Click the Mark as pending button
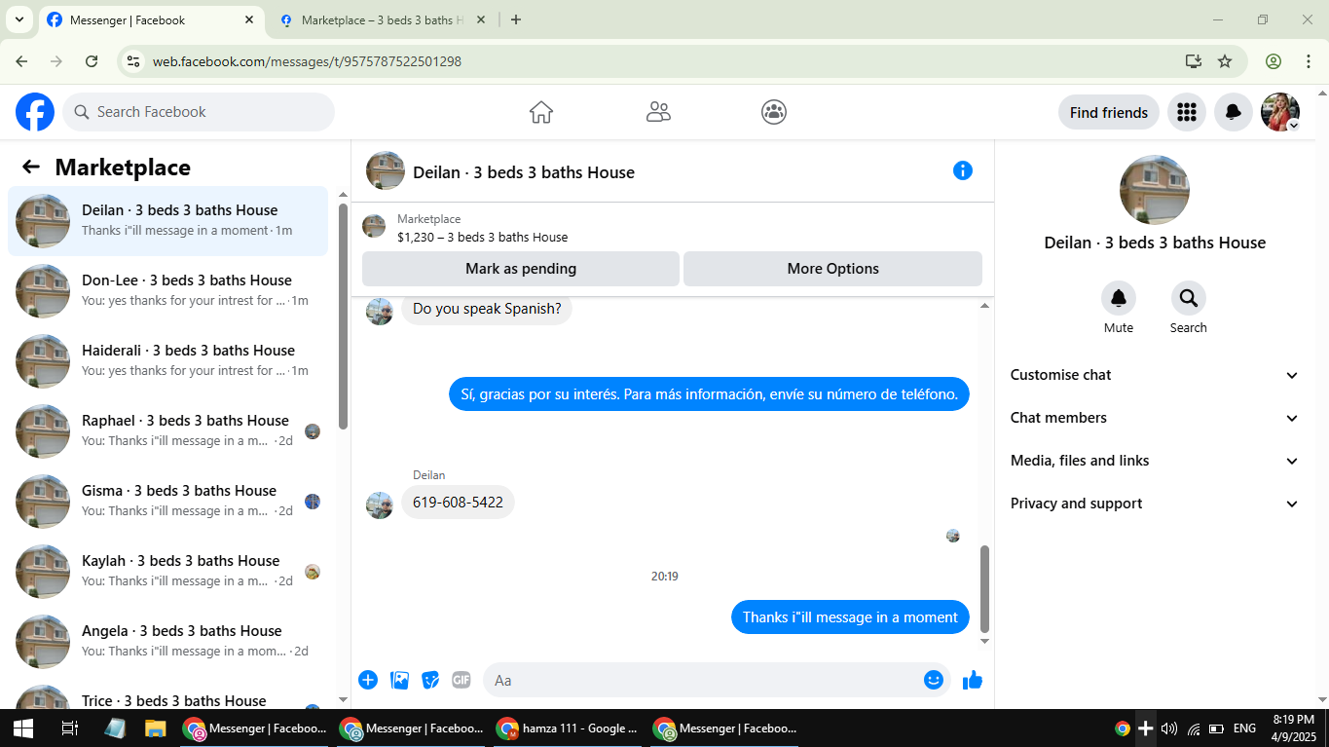1329x747 pixels. (x=521, y=269)
